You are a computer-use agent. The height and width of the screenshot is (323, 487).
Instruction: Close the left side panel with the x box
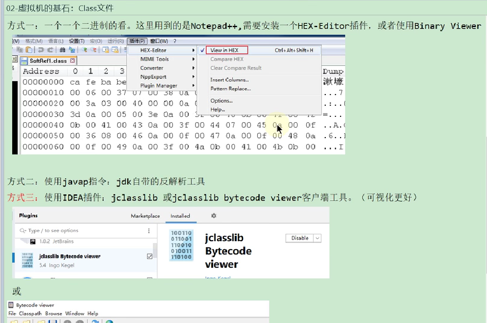click(x=14, y=59)
